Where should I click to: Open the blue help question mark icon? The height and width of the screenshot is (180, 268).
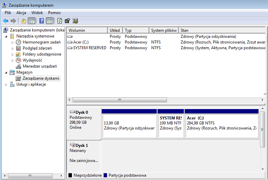[x=41, y=21]
